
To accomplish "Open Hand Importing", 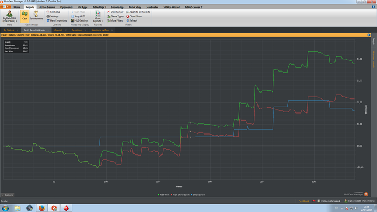I will click(57, 20).
